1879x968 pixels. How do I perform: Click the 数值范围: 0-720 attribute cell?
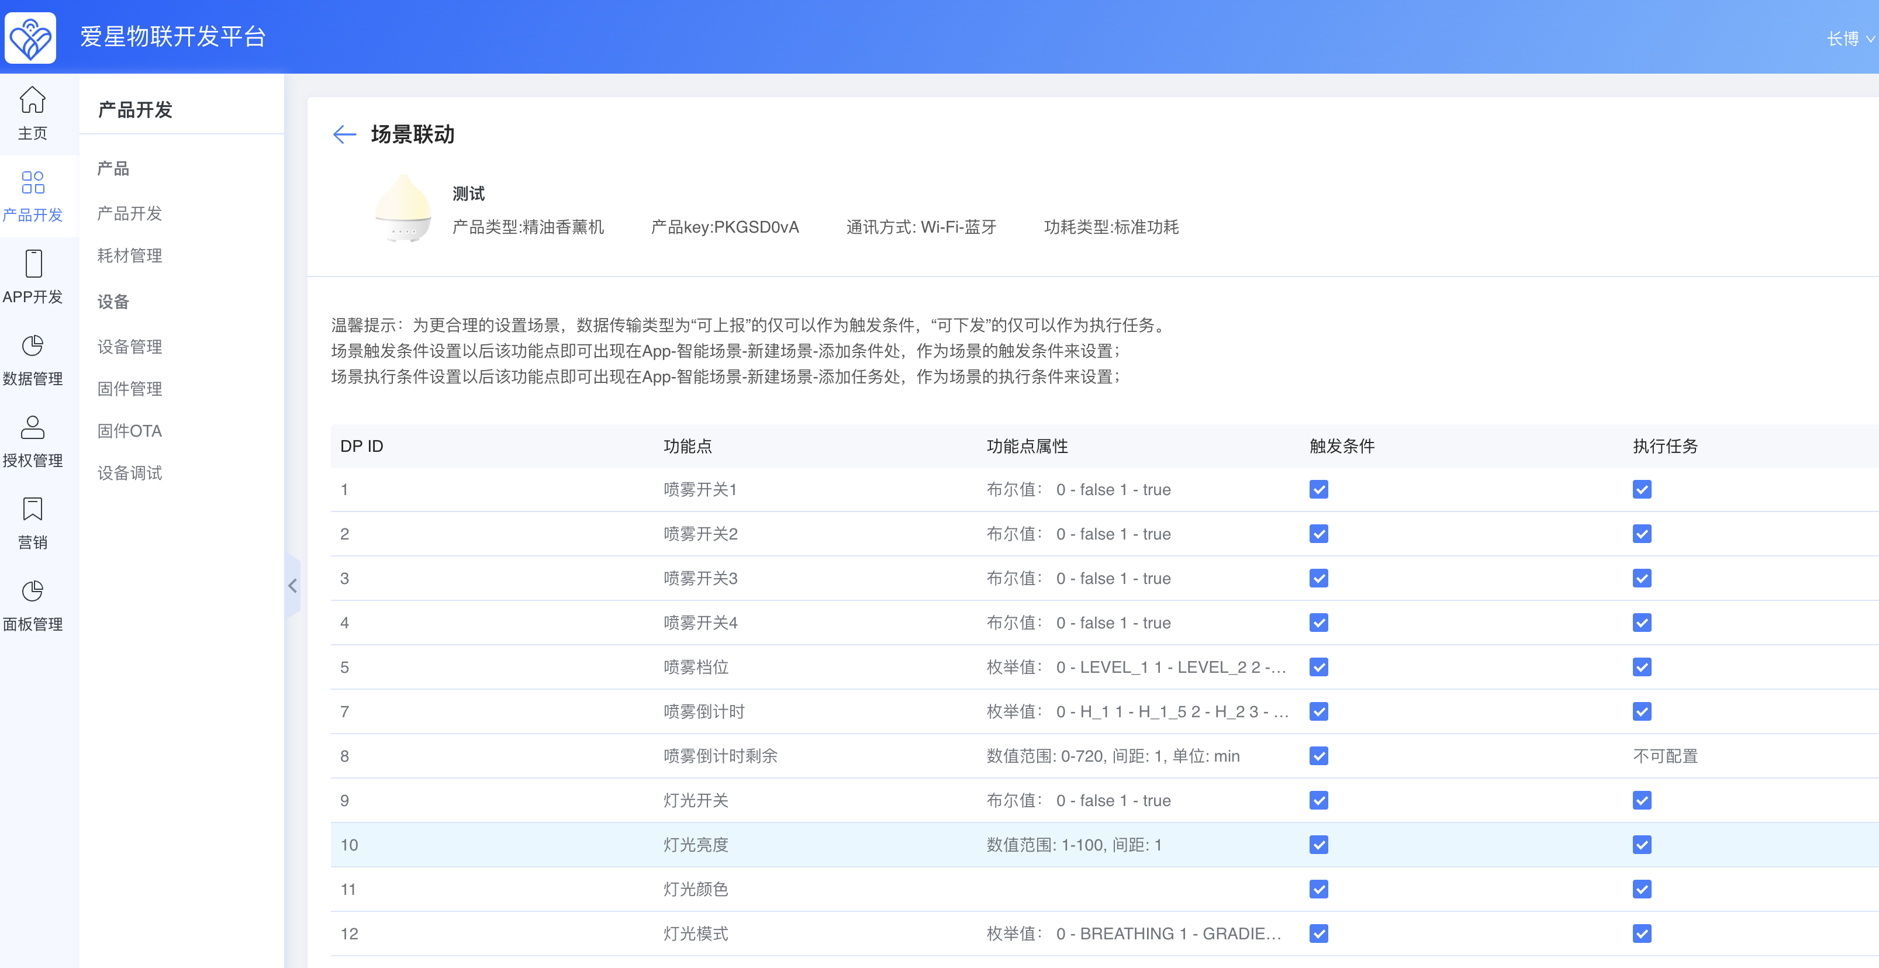[1113, 756]
